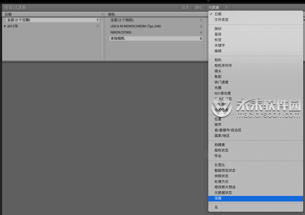The height and width of the screenshot is (215, 305).
Task: Switch the library filter to 文本
Action: click(185, 8)
